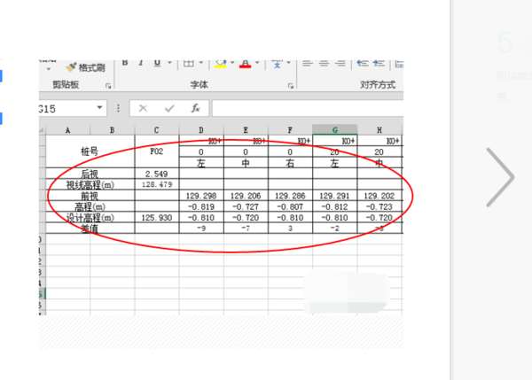Select cell with value -0.723
This screenshot has height=380, width=532.
click(x=379, y=206)
